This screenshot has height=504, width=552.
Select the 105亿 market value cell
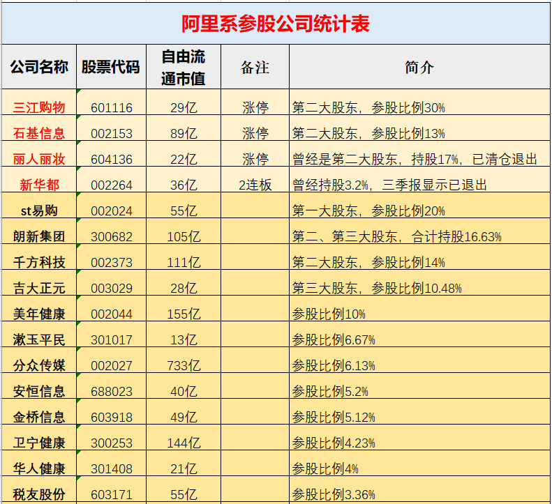tap(184, 231)
